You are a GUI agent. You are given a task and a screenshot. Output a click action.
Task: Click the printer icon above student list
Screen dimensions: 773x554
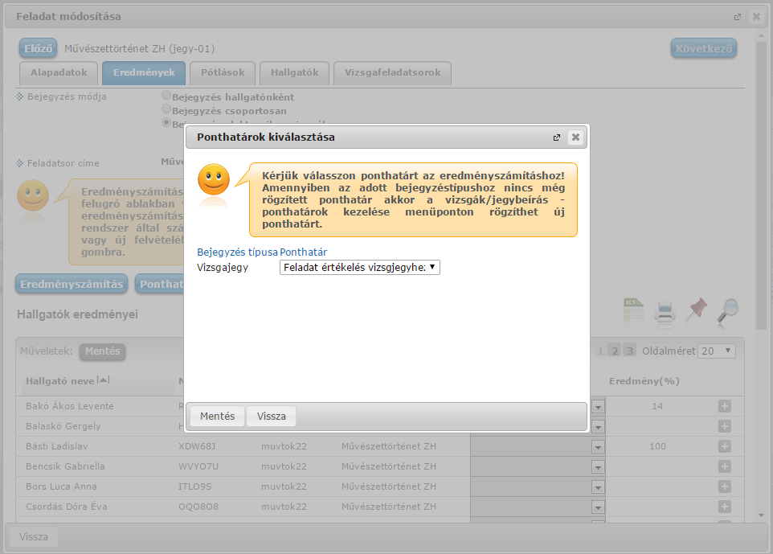pos(665,312)
